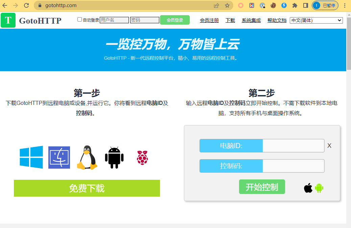Select the Raspberry Pi download icon
Screen dimensions: 351x228
tap(142, 158)
